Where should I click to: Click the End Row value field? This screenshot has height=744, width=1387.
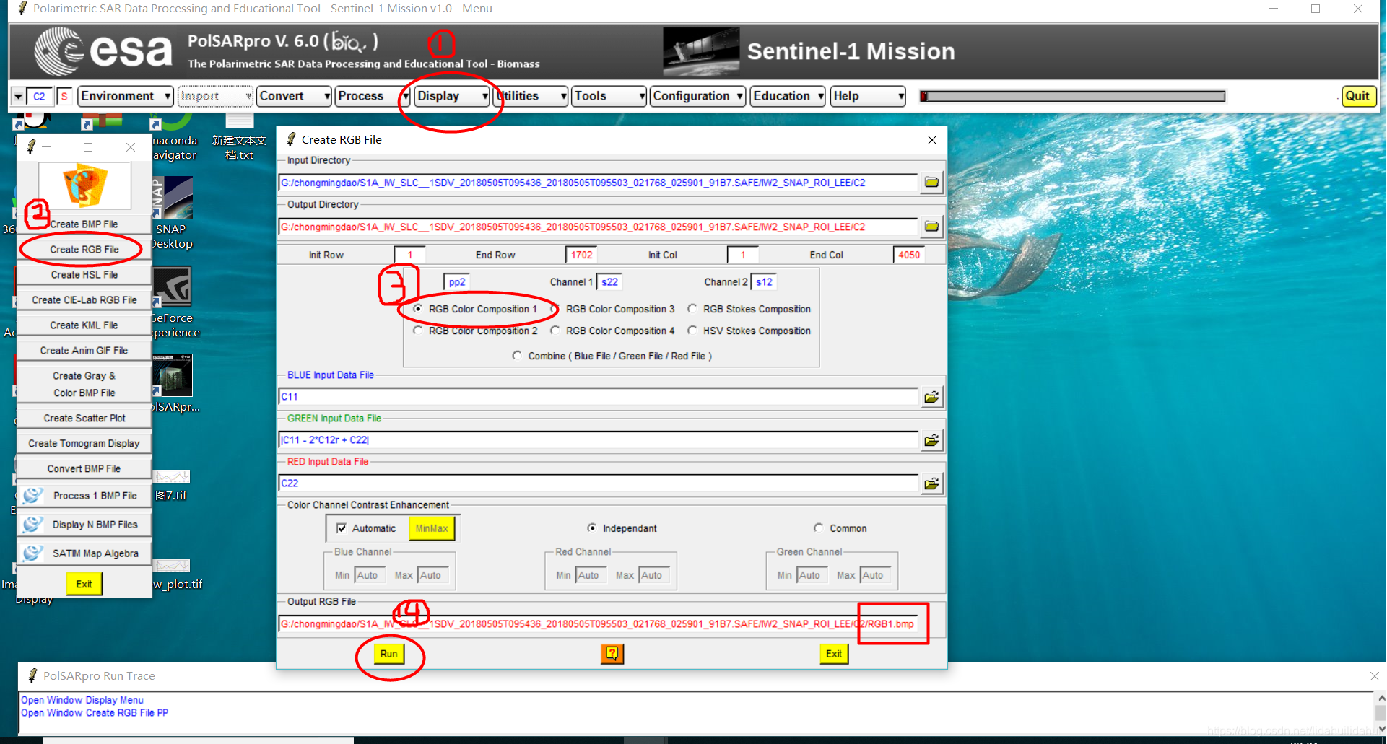582,255
